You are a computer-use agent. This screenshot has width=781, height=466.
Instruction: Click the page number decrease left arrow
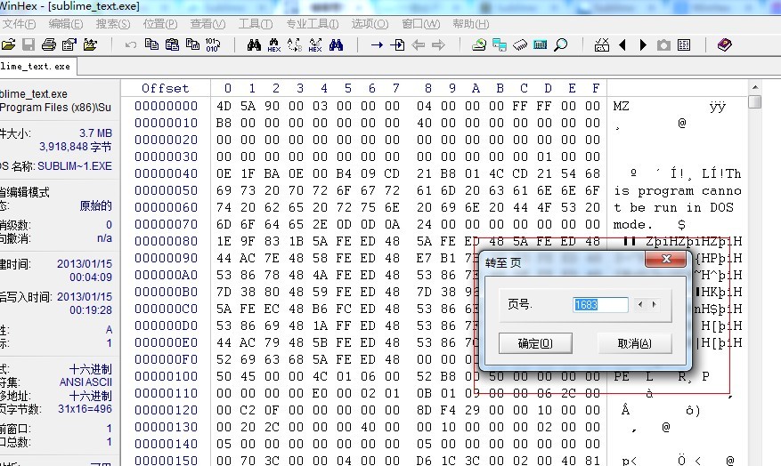[x=640, y=304]
